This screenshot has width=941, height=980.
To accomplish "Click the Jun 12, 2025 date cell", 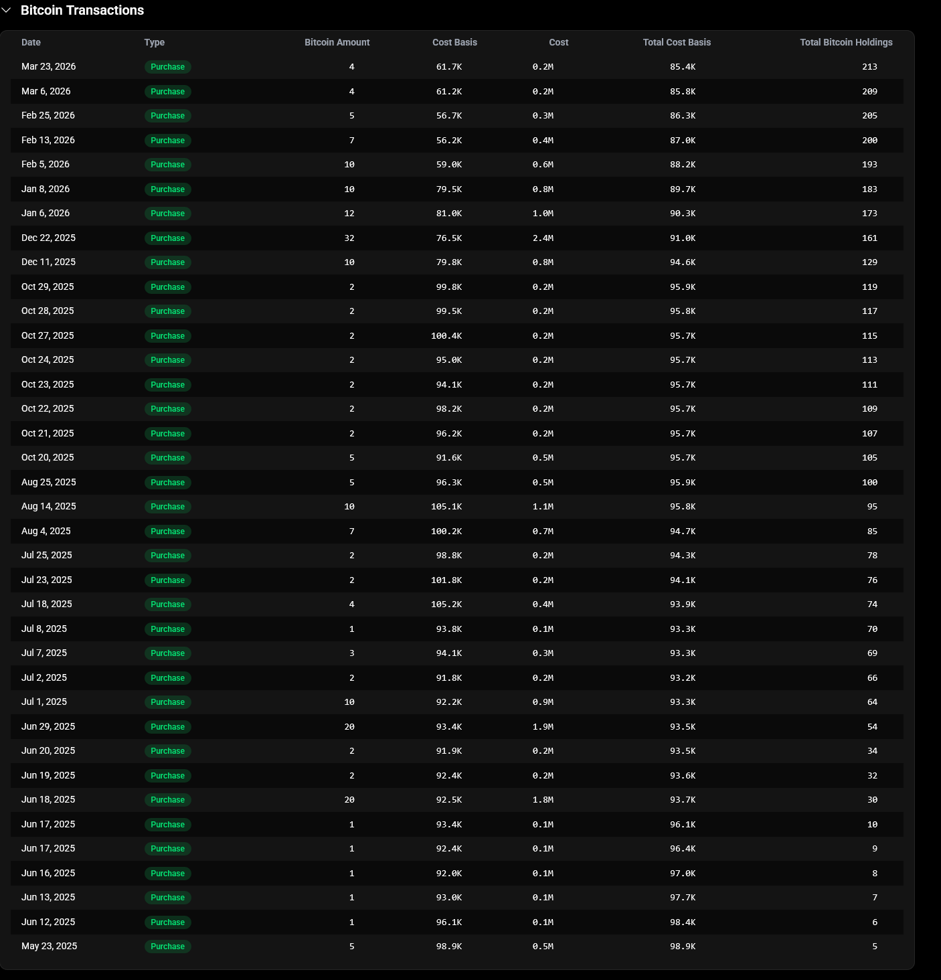I will click(48, 922).
